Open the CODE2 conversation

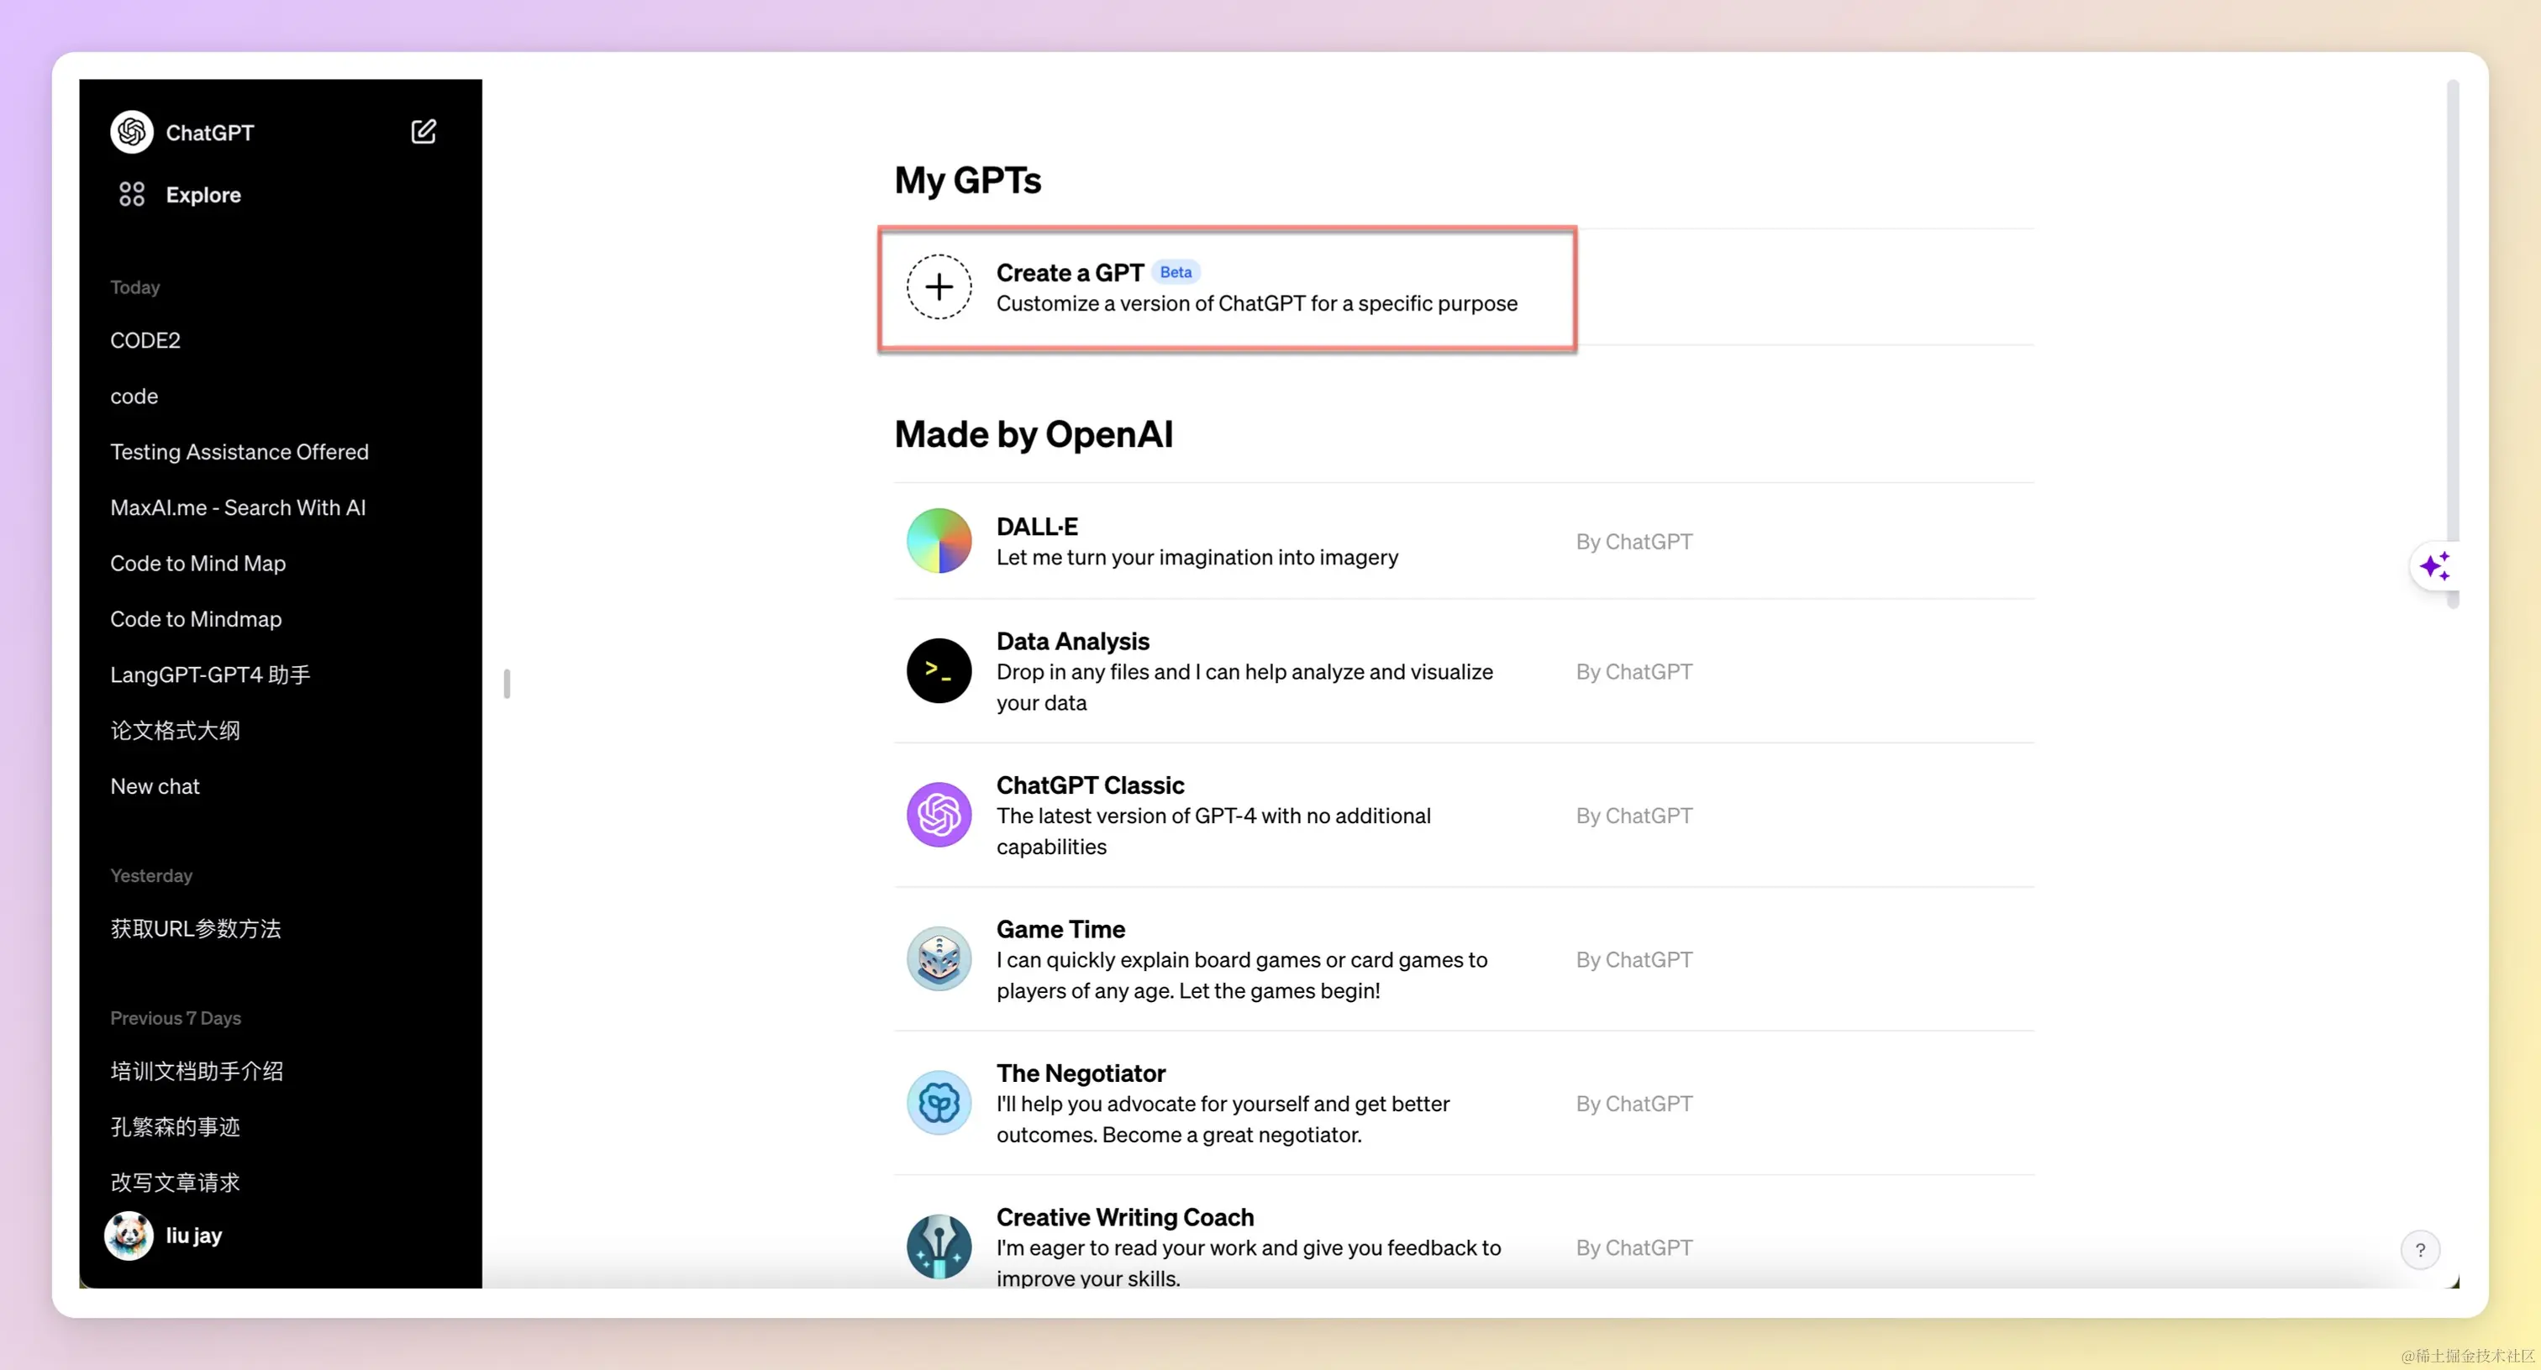point(145,340)
